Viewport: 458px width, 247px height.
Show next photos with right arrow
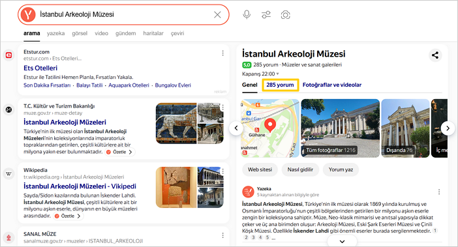[448, 128]
